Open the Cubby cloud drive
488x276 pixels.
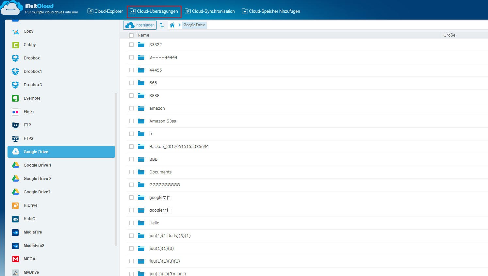point(15,45)
